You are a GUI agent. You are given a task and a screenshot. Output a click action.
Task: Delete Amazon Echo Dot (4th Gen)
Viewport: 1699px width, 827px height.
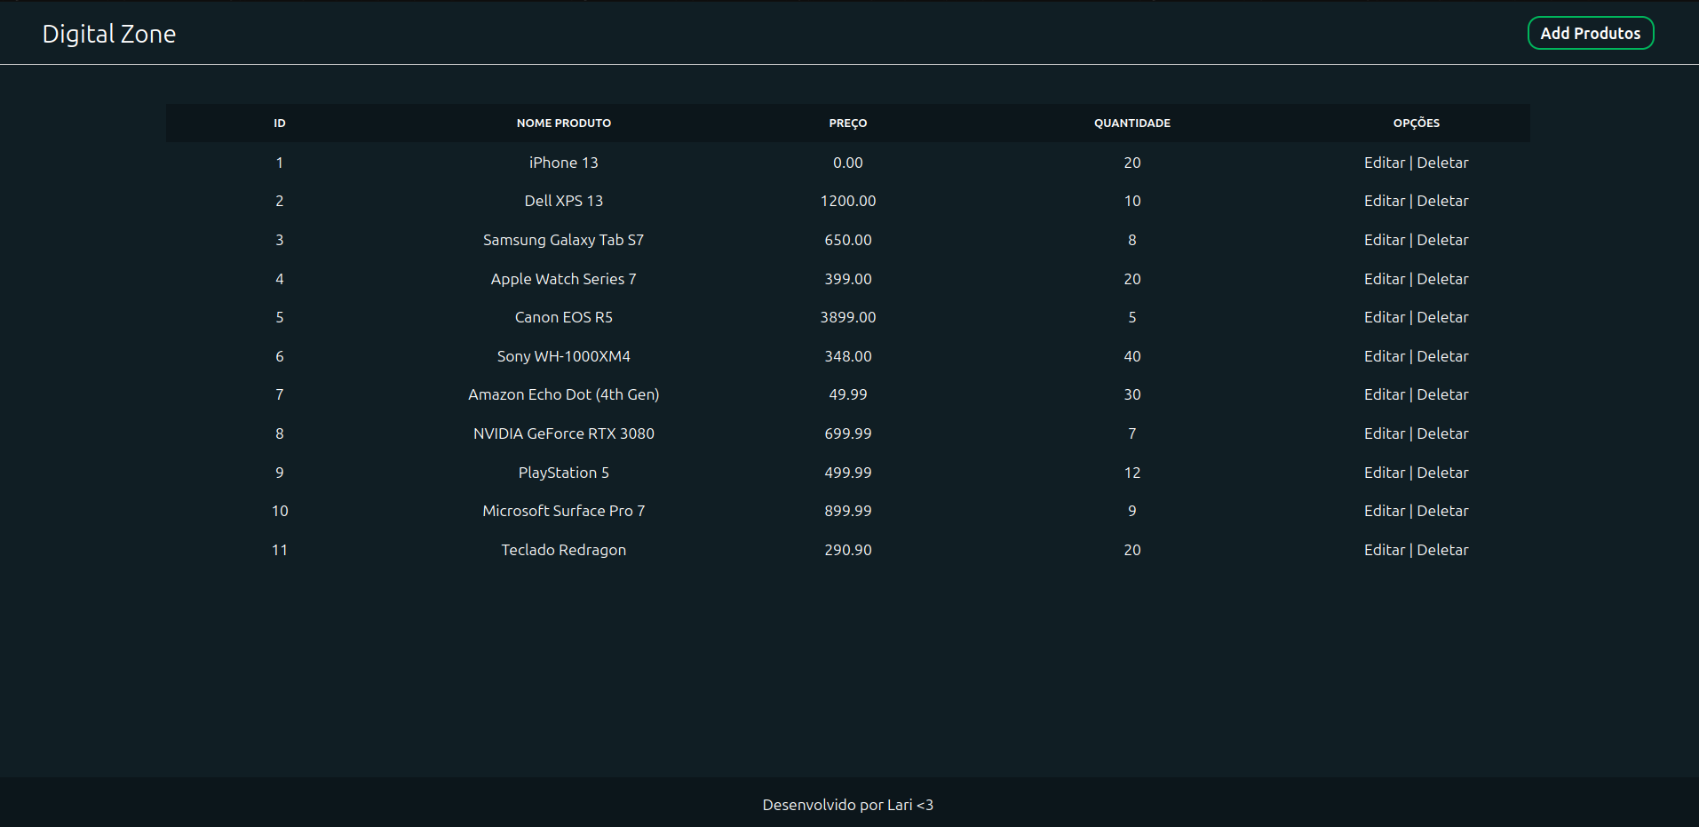1442,394
